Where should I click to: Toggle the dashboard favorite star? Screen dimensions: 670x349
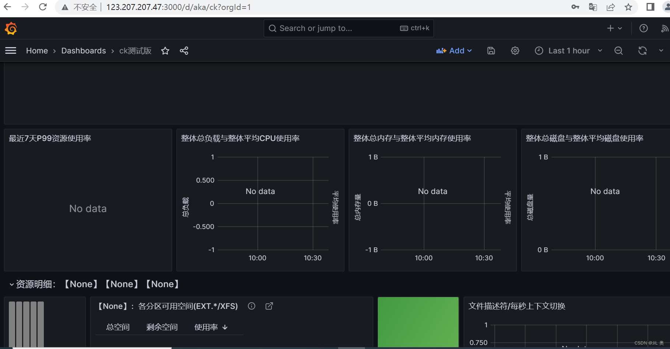click(x=165, y=51)
